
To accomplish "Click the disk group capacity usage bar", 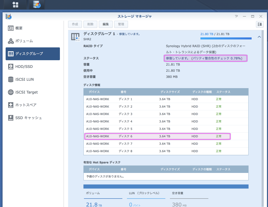I will point(226,38).
